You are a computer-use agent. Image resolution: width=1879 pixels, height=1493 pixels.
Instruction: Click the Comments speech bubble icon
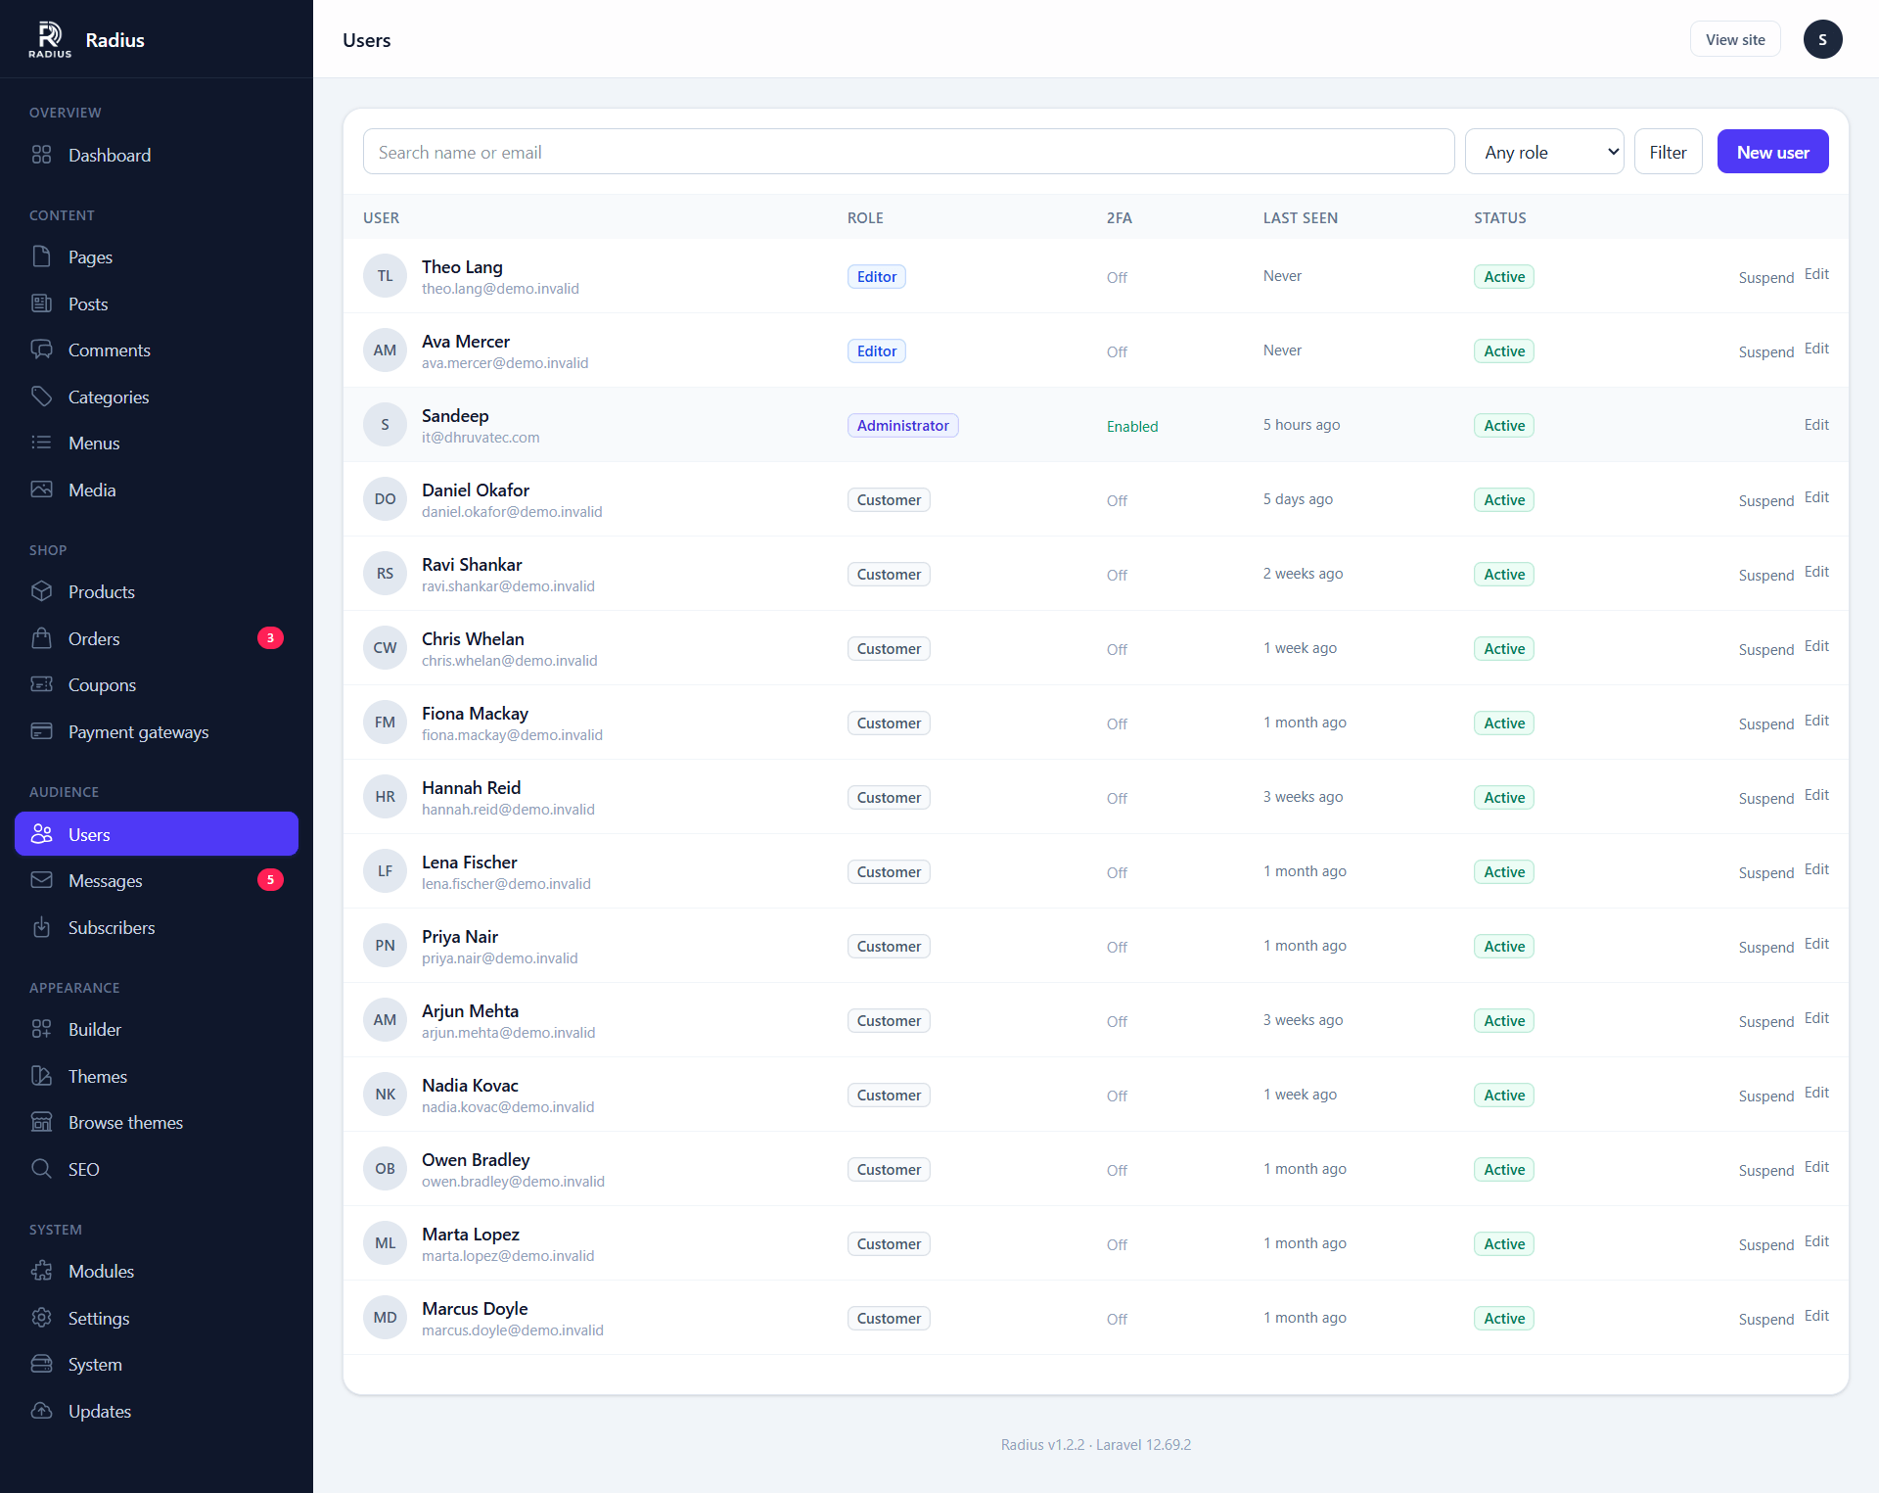pos(41,350)
